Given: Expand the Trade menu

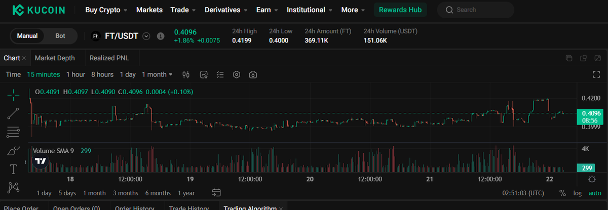Looking at the screenshot, I should pyautogui.click(x=183, y=10).
